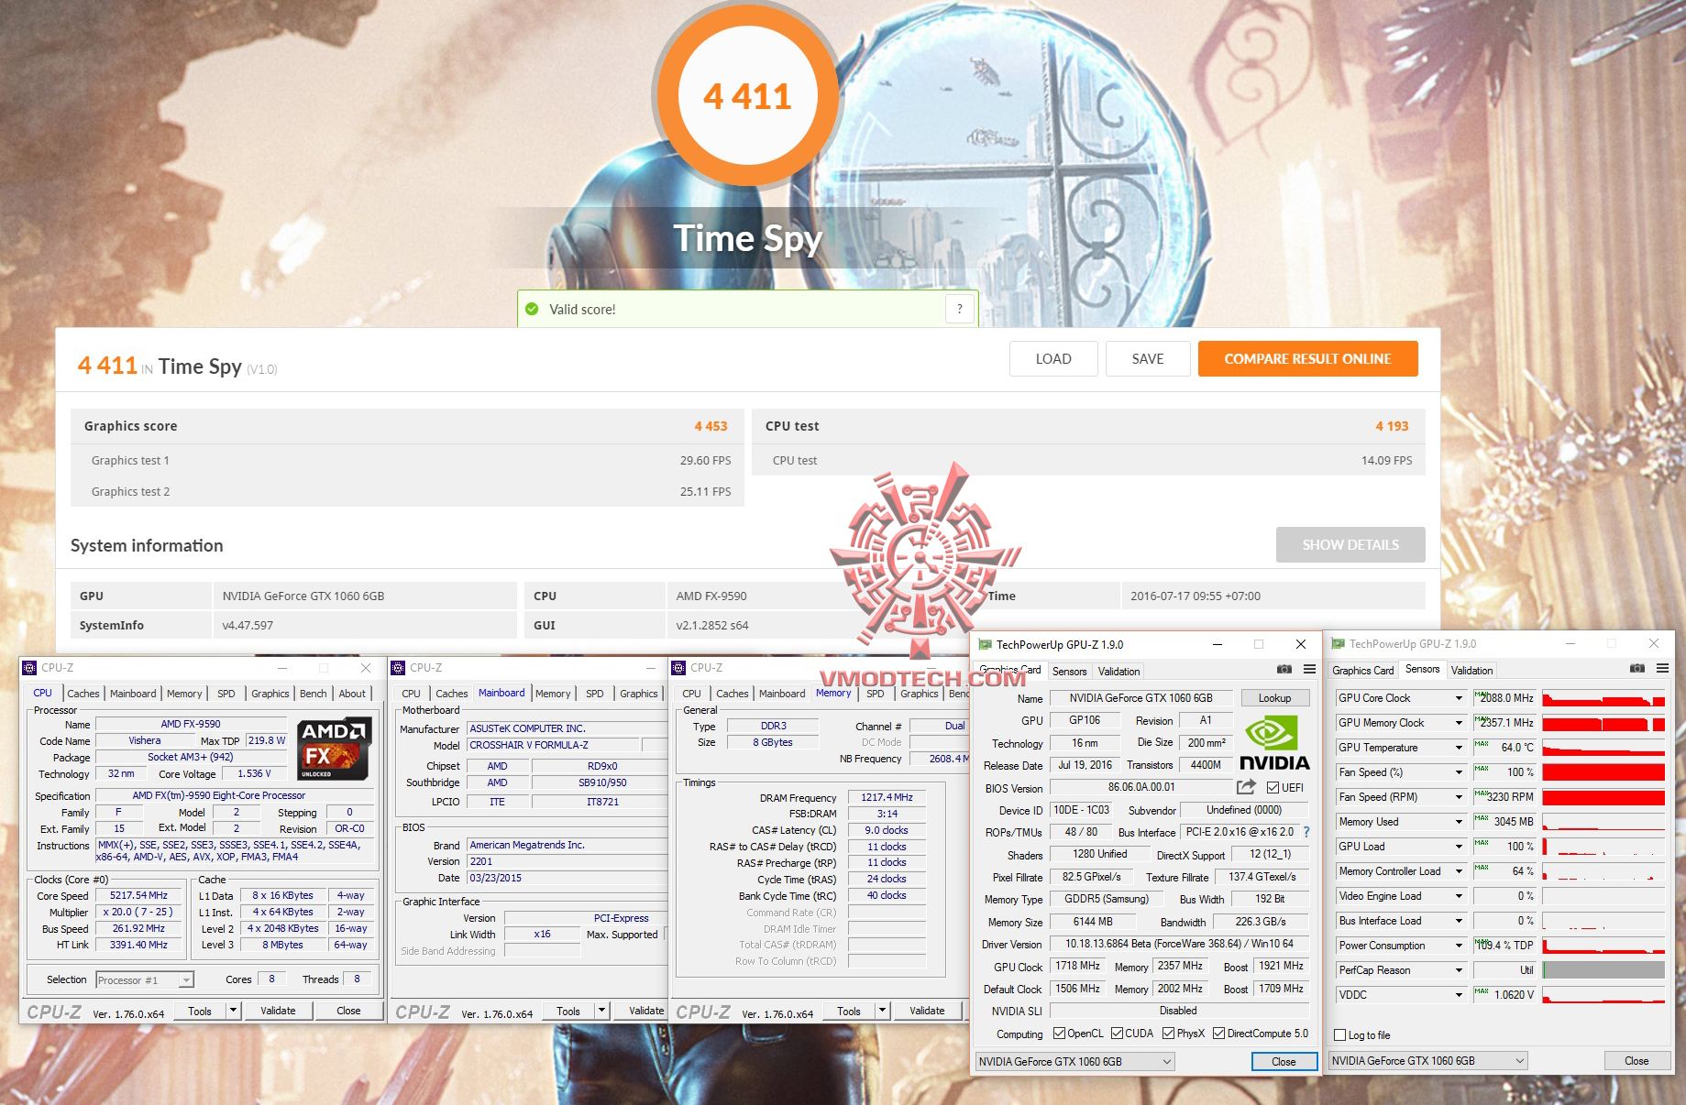Click the Core Speed value 5217.54 MHz
This screenshot has width=1686, height=1105.
click(x=139, y=896)
